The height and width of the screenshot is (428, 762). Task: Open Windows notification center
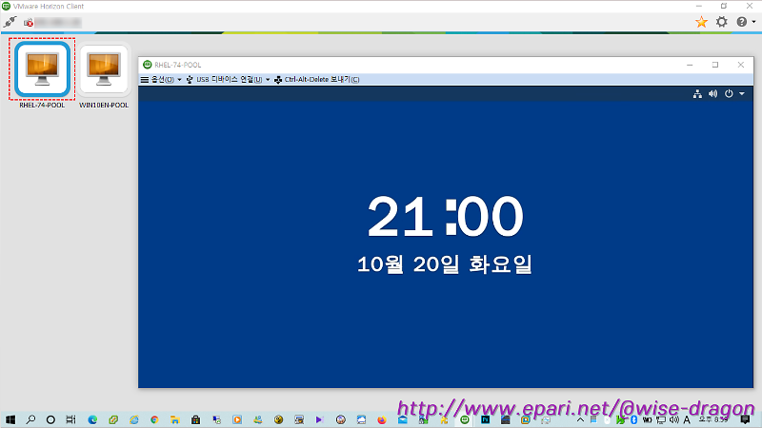pos(745,419)
